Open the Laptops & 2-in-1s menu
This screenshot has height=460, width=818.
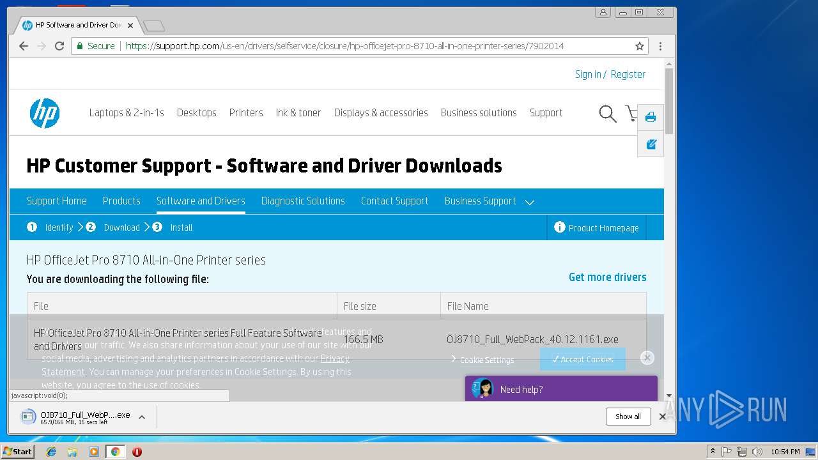127,113
